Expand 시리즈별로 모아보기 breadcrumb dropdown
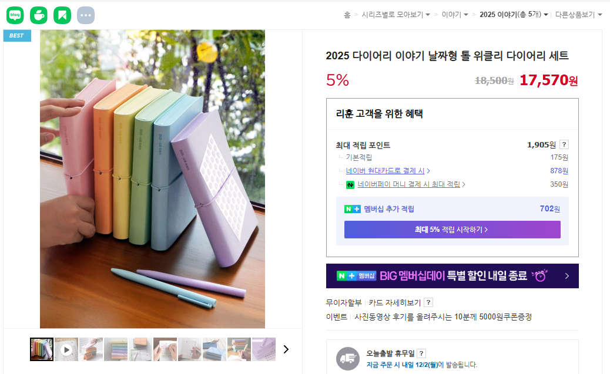The image size is (610, 374). pyautogui.click(x=396, y=15)
